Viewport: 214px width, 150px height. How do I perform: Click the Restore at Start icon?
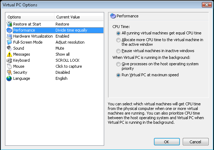9,24
